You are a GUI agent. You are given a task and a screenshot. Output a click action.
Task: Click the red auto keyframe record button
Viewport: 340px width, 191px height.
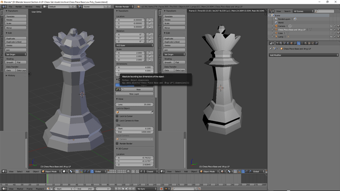(161, 189)
